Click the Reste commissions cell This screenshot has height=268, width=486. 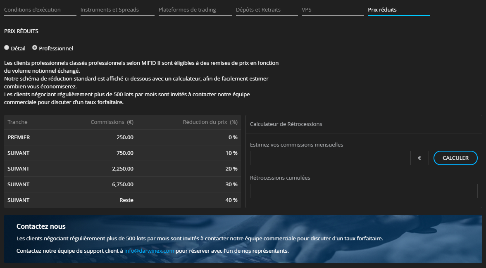tap(126, 200)
